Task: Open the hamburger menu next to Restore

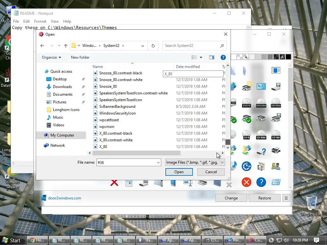Action: 286,198
